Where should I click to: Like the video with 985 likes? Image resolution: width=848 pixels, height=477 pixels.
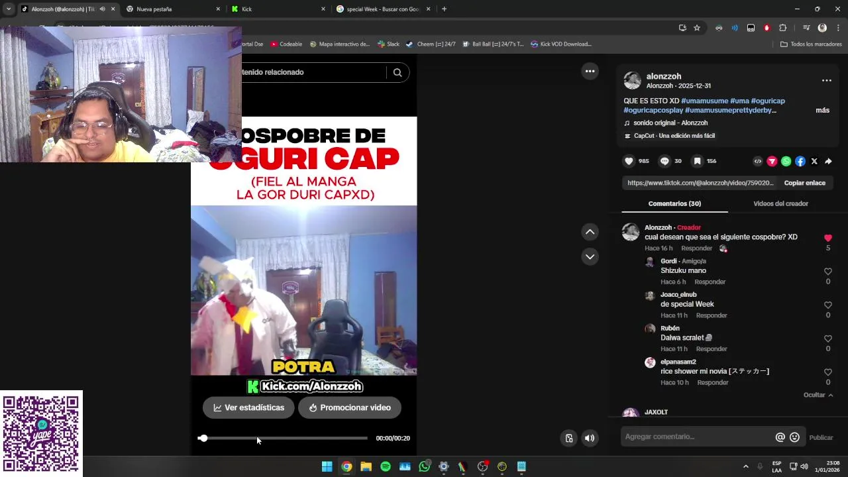click(x=629, y=161)
